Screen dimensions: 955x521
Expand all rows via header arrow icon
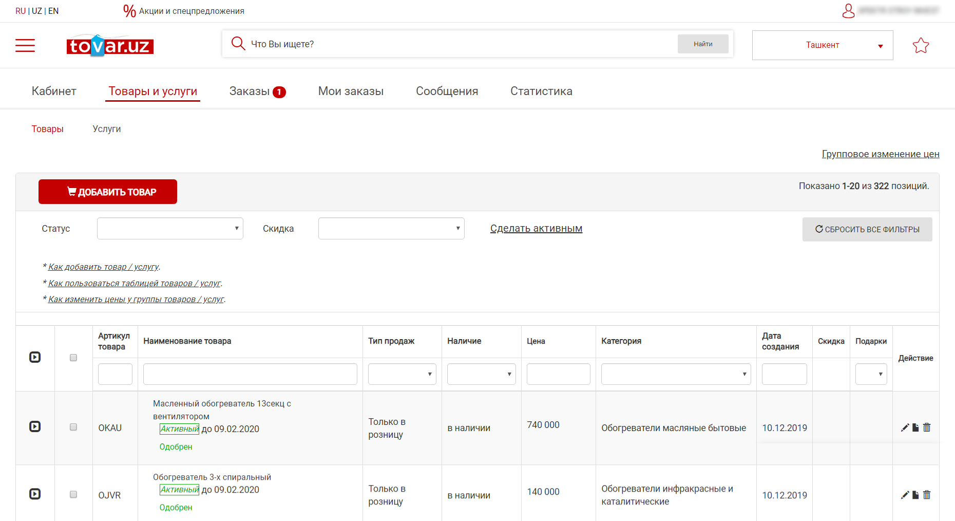click(x=35, y=357)
